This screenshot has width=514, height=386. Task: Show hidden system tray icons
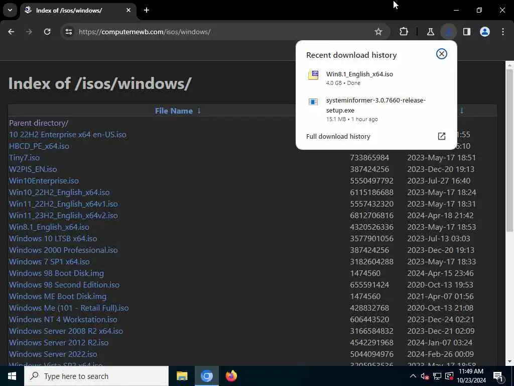tap(413, 376)
